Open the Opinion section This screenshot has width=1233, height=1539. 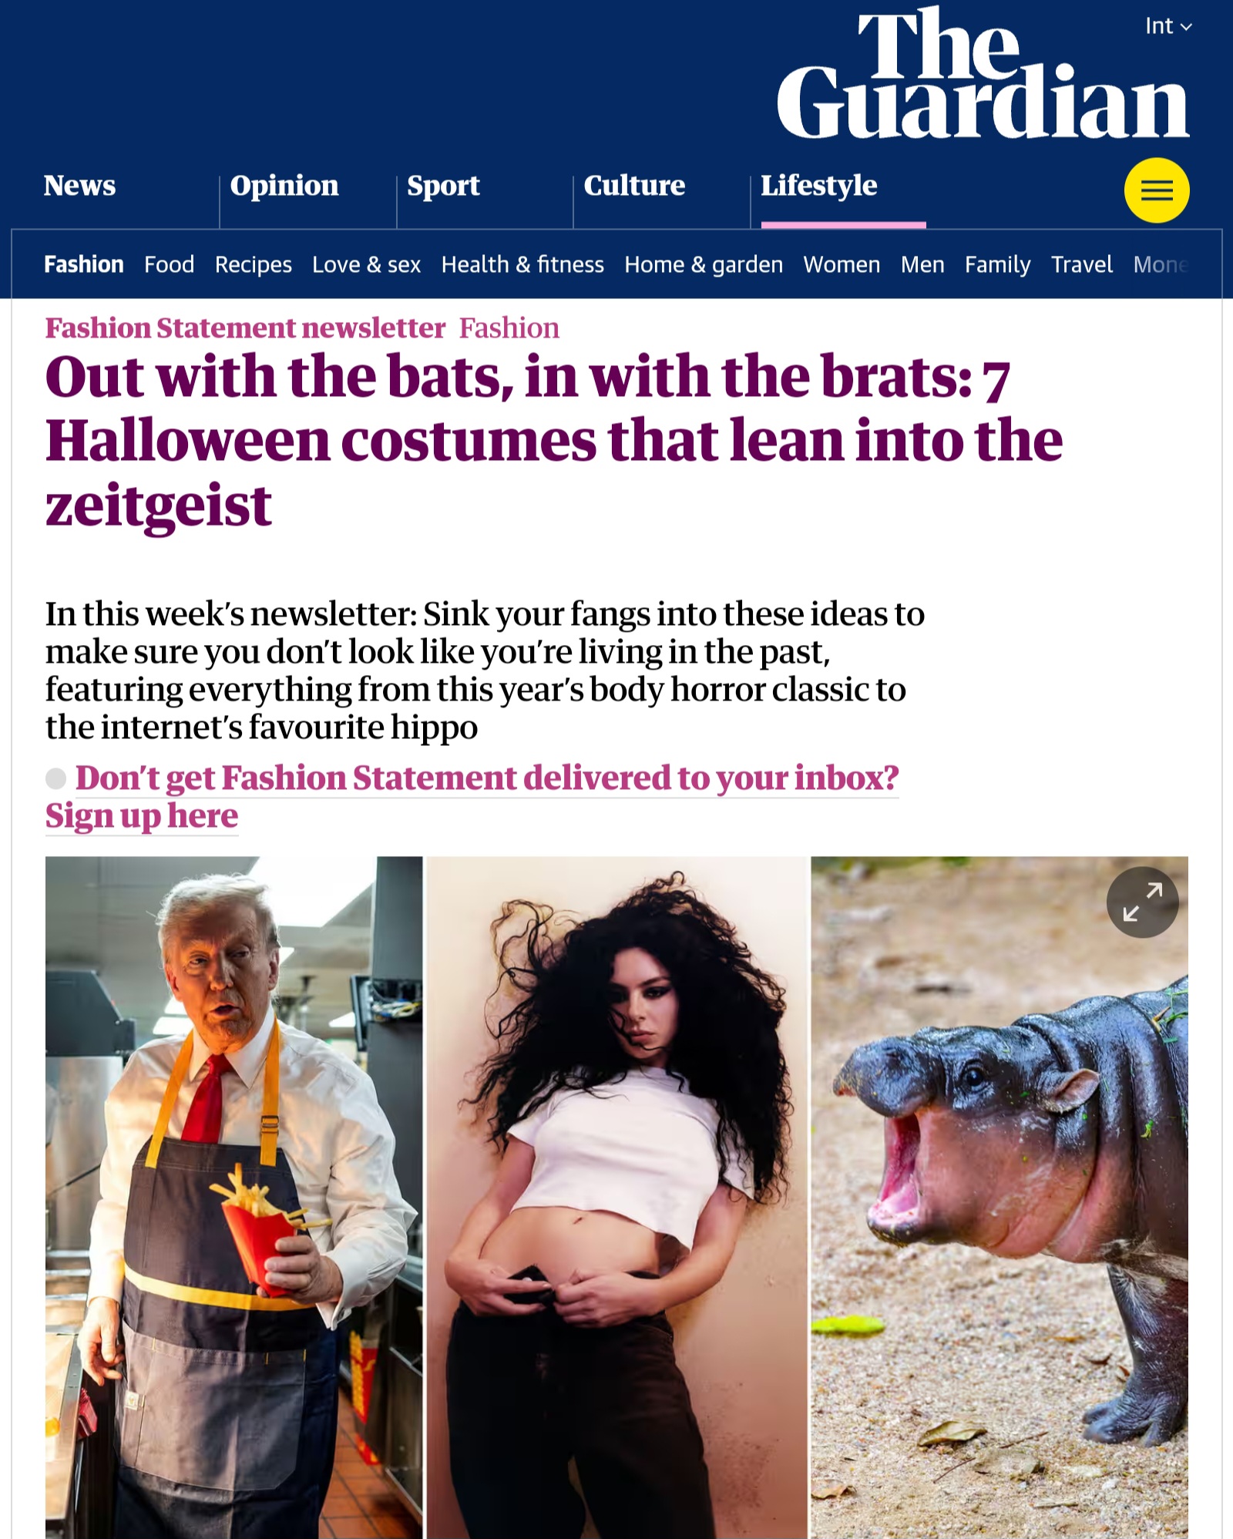click(284, 186)
